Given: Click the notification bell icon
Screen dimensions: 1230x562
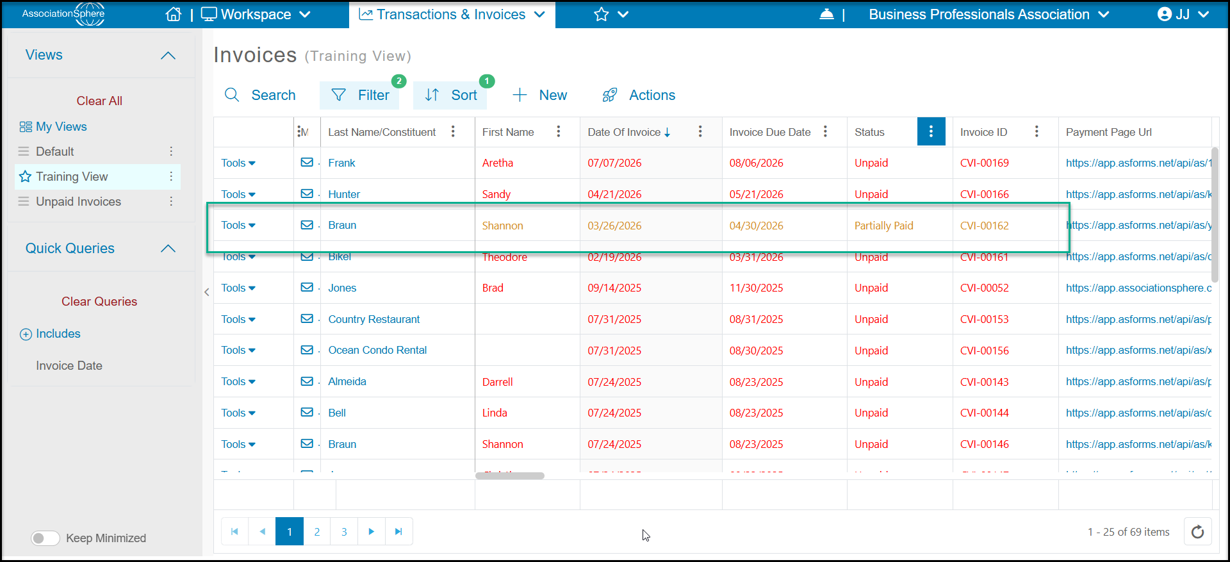Looking at the screenshot, I should coord(826,14).
